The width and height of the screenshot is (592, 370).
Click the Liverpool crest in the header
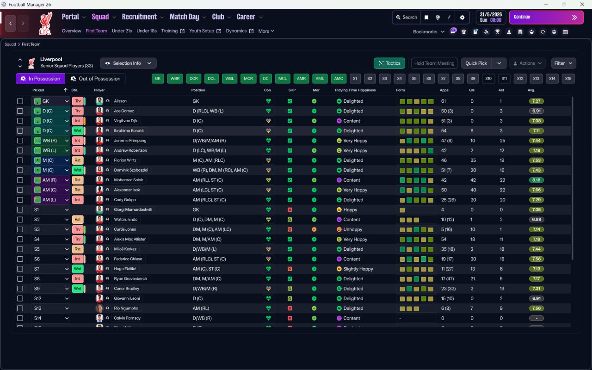click(x=45, y=24)
